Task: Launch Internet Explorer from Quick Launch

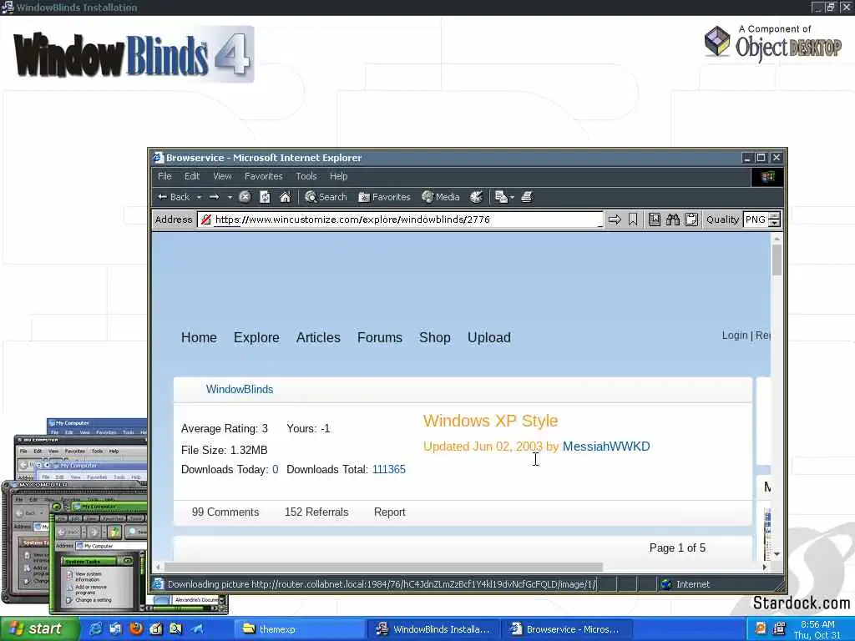Action: (x=95, y=629)
